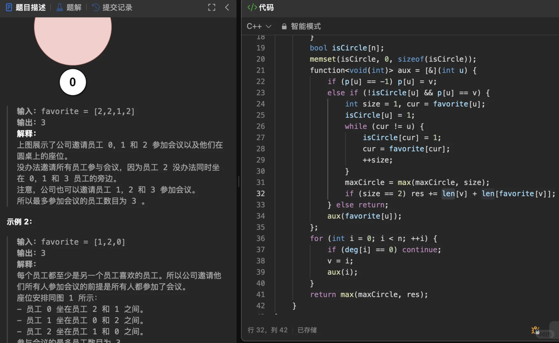Click the 已存储 saved status text
559x343 pixels.
click(307, 330)
